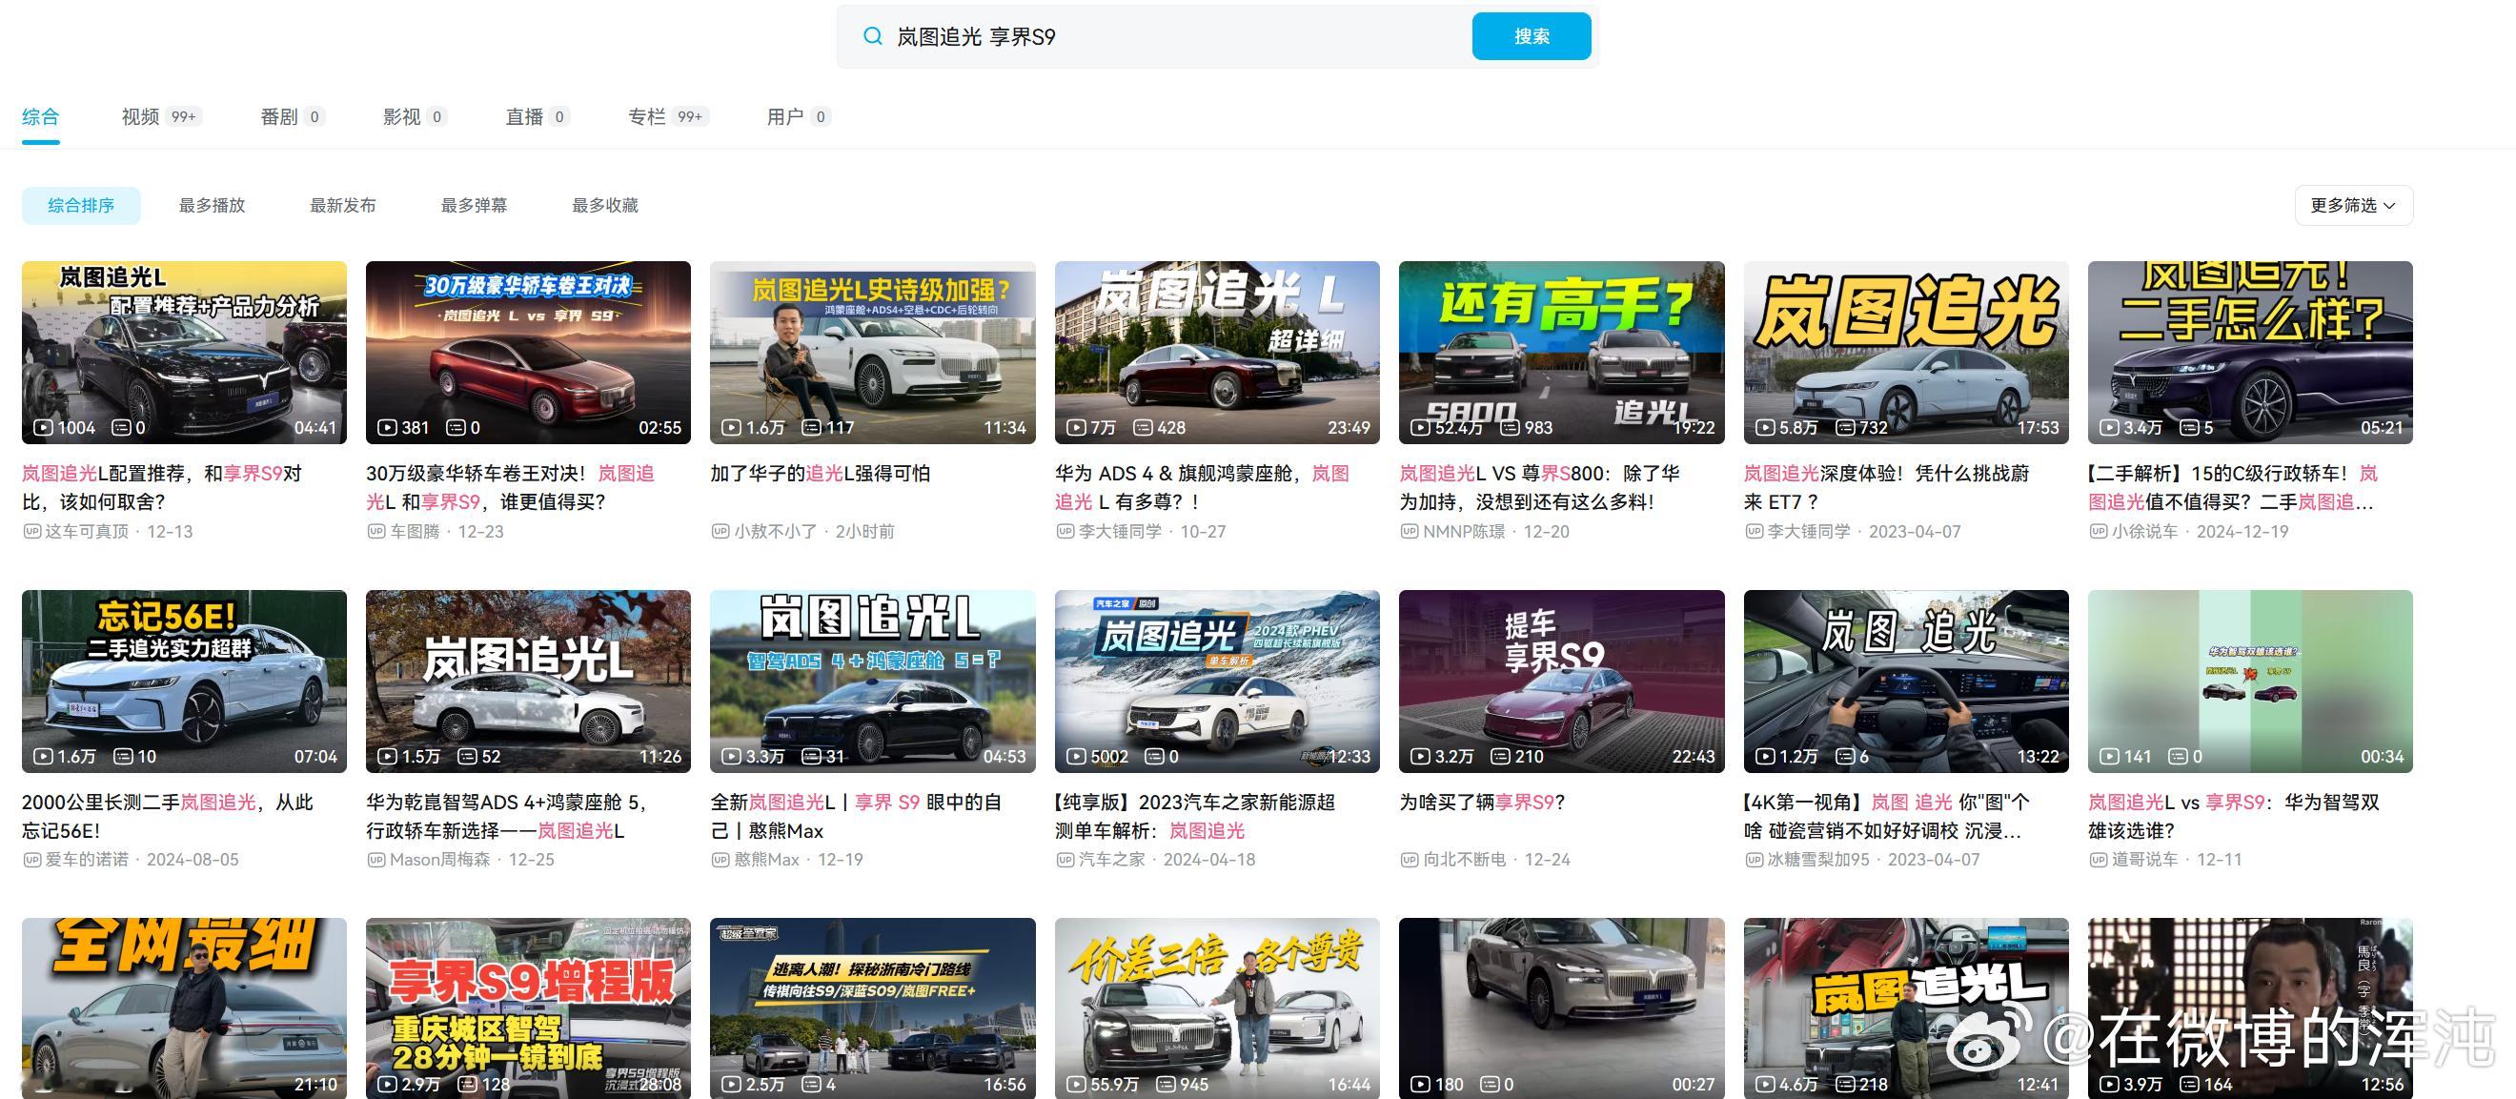Image resolution: width=2516 pixels, height=1099 pixels.
Task: Click the search input showing 岚图追光 享界S9
Action: coord(1124,36)
